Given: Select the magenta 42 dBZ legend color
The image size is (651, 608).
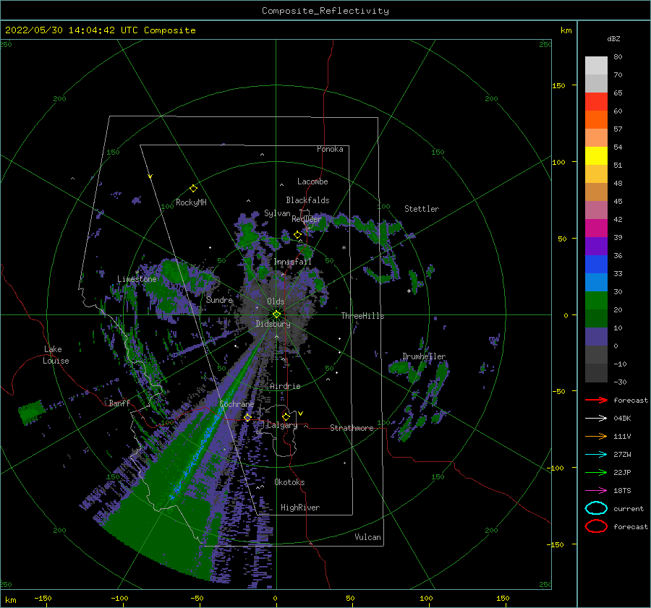Looking at the screenshot, I should click(596, 228).
